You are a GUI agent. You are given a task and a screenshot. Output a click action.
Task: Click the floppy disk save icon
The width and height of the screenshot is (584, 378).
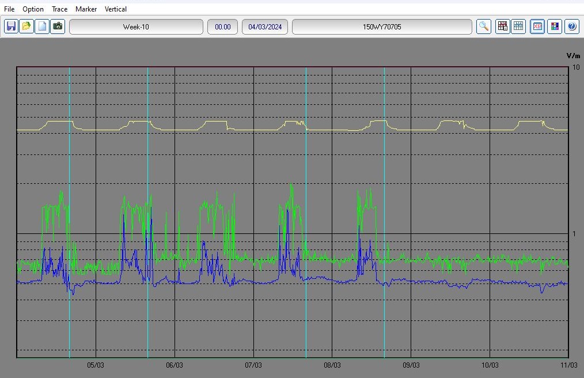pyautogui.click(x=11, y=27)
